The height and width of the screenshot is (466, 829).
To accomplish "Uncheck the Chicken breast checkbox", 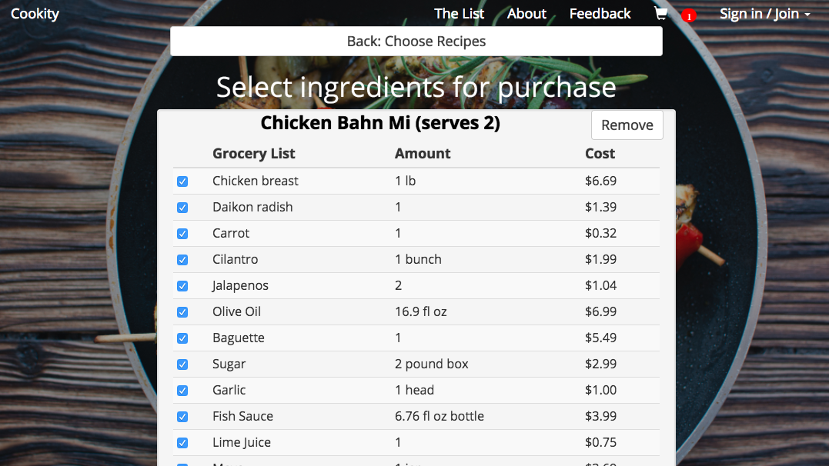I will point(182,181).
